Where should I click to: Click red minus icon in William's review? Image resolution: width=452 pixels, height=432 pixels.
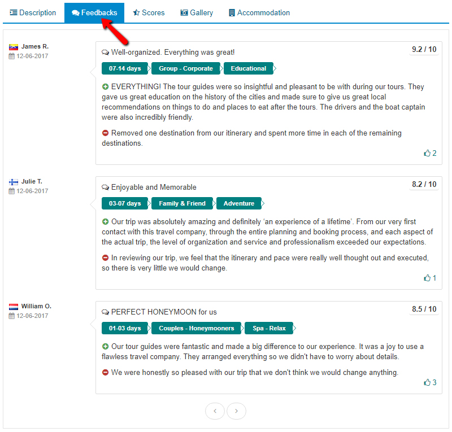[x=105, y=373]
